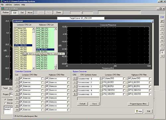Click Correction Crossover row 9 button

pos(17,110)
